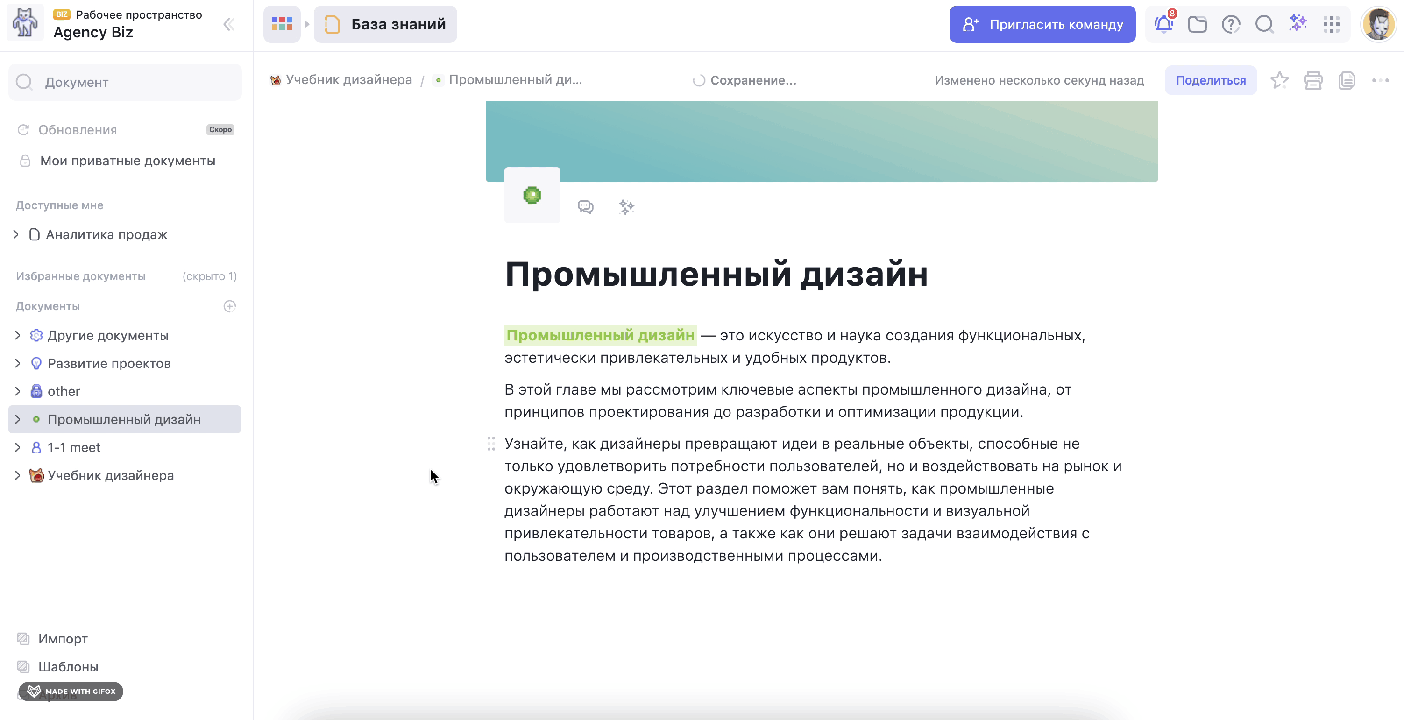The height and width of the screenshot is (720, 1404).
Task: Expand Промышленный дизайн in sidebar
Action: (17, 419)
